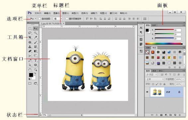Screen dimensions: 188x120
Task: Open the opacity slider dropdown arrow
Action: [x=183, y=79]
